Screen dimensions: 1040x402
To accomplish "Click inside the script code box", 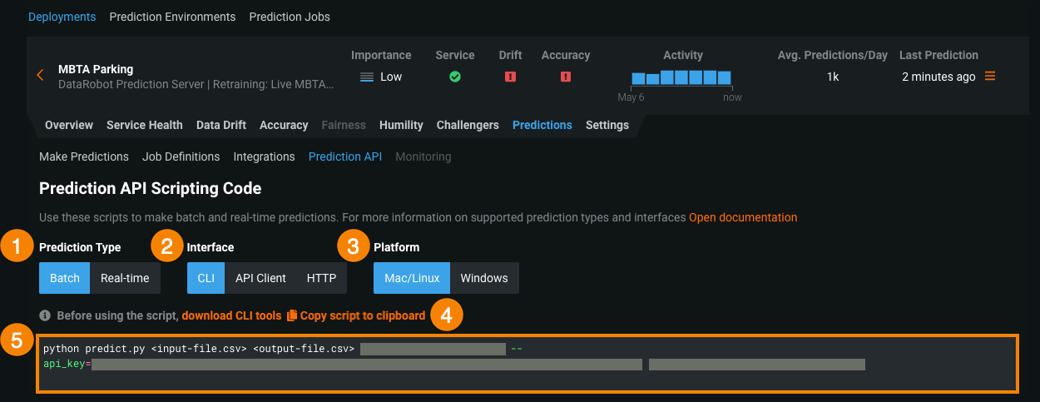I will click(526, 379).
